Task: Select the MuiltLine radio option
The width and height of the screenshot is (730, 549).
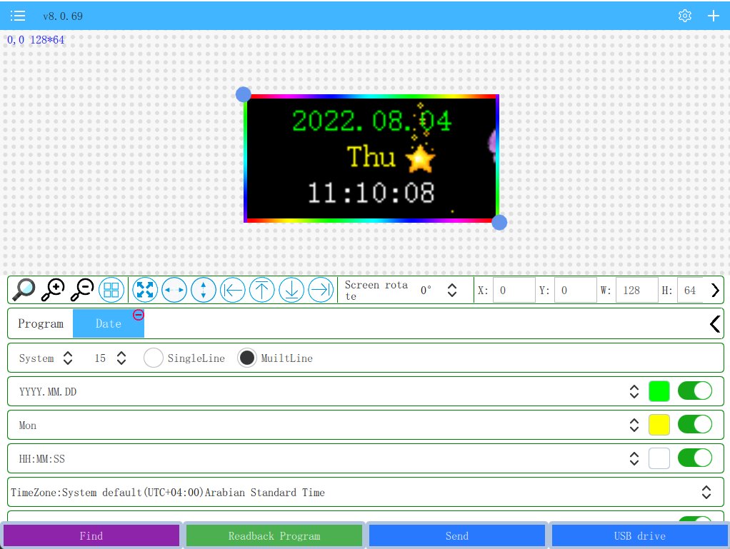Action: click(246, 358)
